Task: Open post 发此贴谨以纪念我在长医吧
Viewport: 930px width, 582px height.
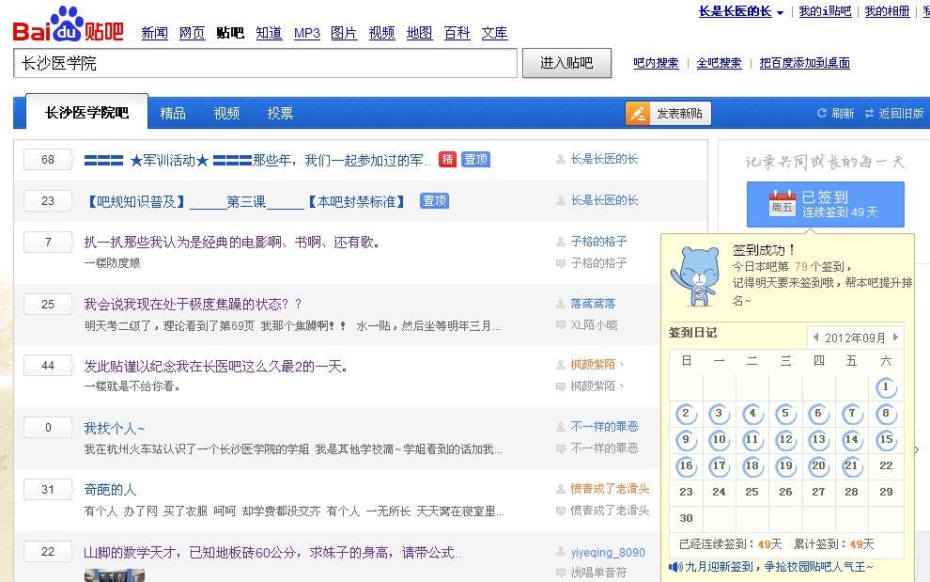Action: pyautogui.click(x=215, y=367)
